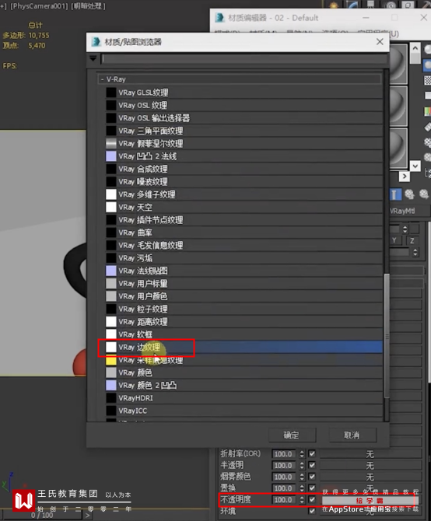Select VRay 边纹理 map
Viewport: 431px width, 521px height.
tap(244, 348)
